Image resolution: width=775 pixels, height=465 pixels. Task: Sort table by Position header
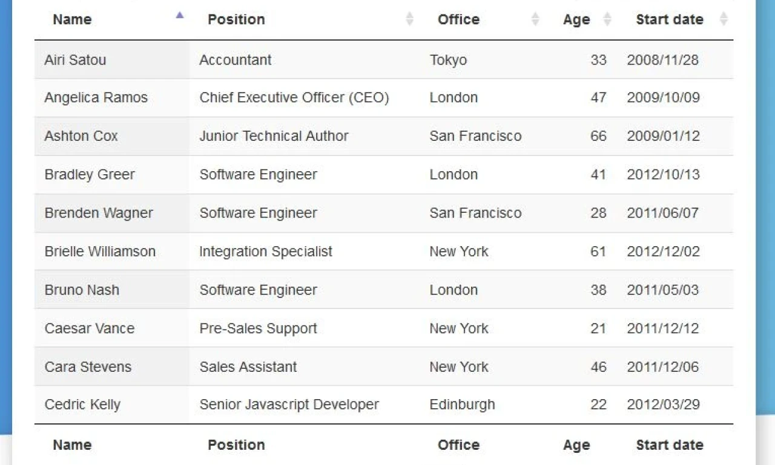(x=236, y=19)
